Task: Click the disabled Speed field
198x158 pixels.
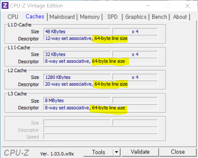Action: point(101,137)
